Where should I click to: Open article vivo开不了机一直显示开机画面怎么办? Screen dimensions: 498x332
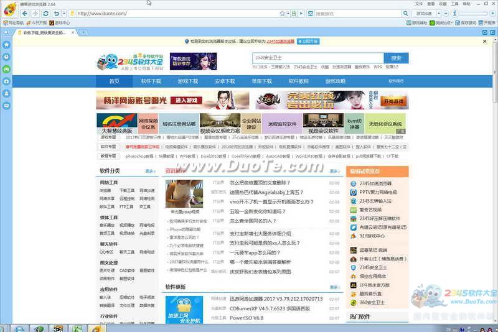[x=271, y=201]
